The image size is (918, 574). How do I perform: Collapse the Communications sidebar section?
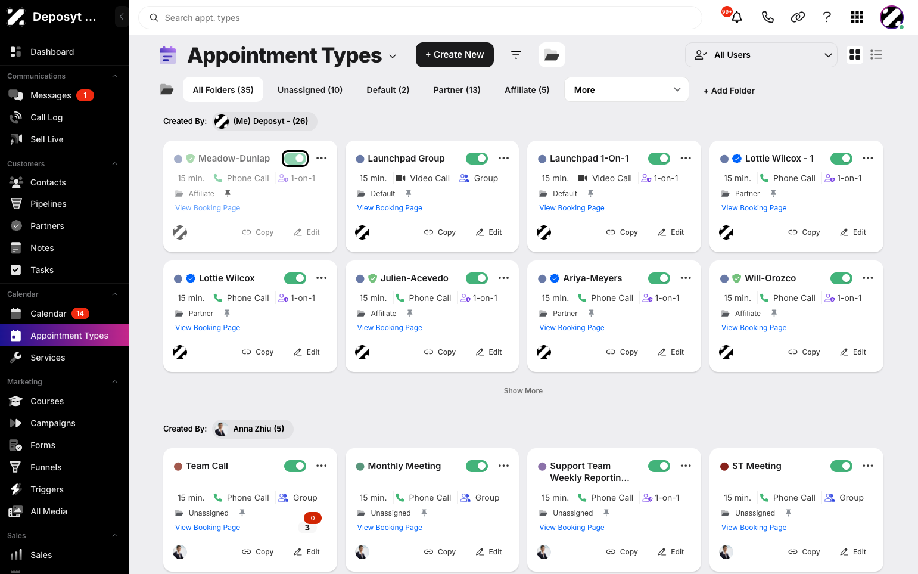[x=115, y=76]
